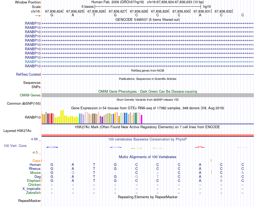Select the light-blue highlighted RANBP10 transcript label

(x=33, y=62)
